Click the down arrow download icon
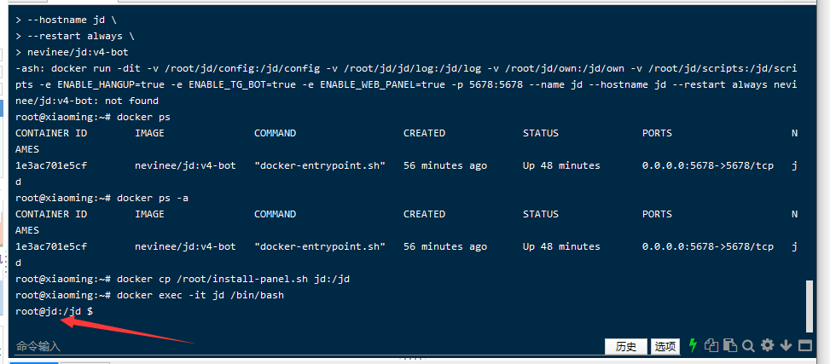 pyautogui.click(x=786, y=345)
